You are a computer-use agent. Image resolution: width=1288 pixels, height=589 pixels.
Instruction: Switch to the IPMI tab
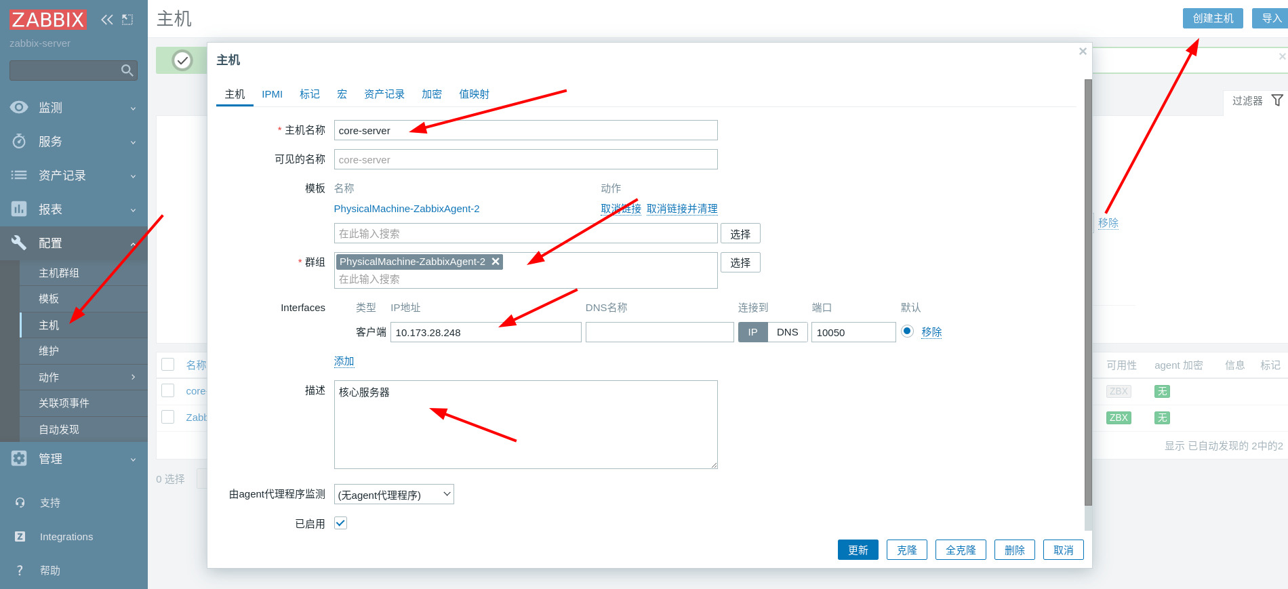[273, 94]
